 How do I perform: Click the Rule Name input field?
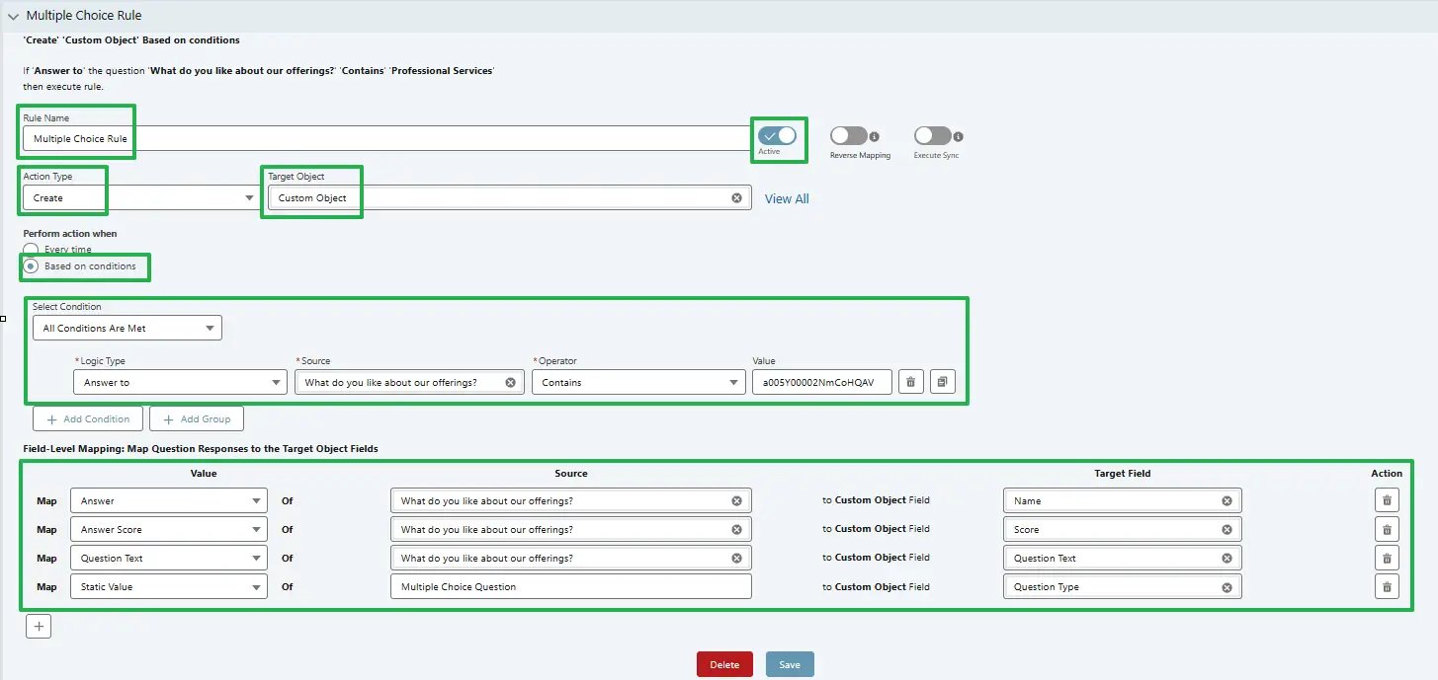(x=386, y=139)
